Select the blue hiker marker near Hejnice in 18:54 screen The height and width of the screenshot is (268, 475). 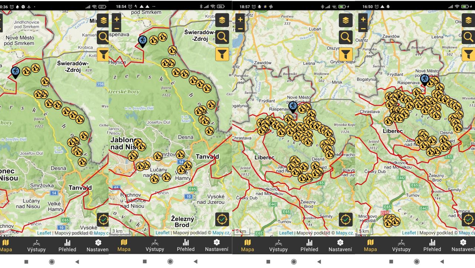point(142,41)
